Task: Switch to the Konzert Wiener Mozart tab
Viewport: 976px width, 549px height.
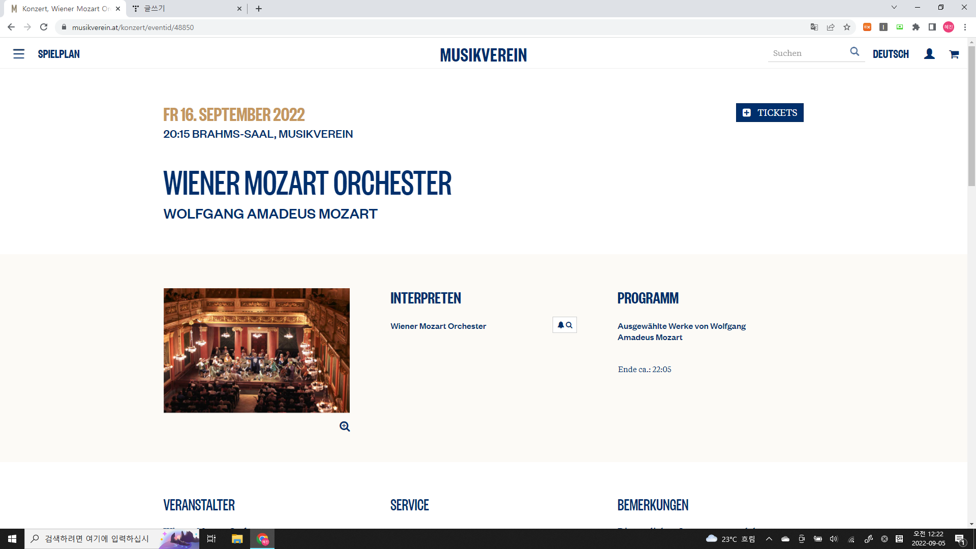Action: pyautogui.click(x=65, y=9)
